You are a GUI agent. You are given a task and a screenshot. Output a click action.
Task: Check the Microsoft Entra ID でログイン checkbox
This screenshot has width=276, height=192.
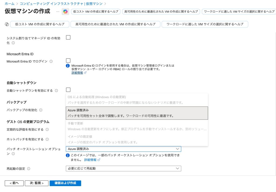[x=68, y=61]
